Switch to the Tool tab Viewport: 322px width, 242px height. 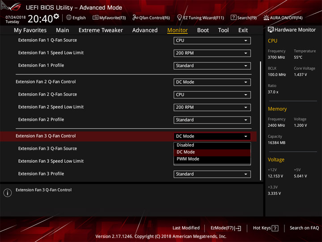click(x=223, y=30)
